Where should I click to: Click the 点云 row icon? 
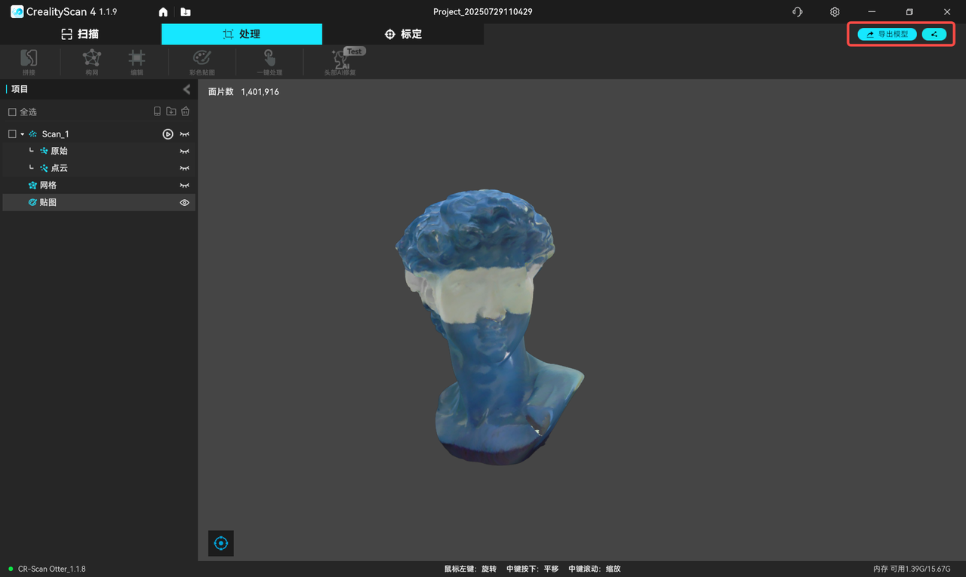click(45, 168)
